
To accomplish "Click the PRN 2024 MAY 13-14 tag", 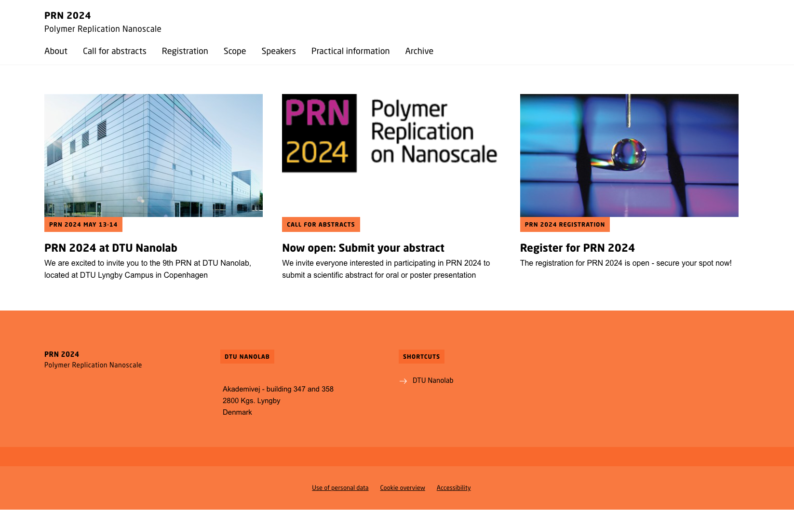I will click(x=83, y=224).
